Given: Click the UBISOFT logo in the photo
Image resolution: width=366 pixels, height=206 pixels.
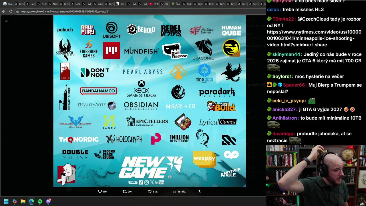Looking at the screenshot, I should (112, 30).
